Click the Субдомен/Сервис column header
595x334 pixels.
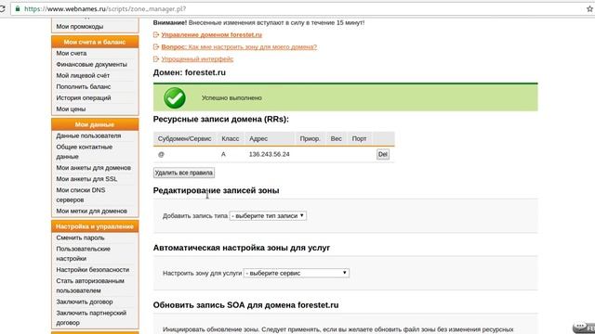[184, 139]
